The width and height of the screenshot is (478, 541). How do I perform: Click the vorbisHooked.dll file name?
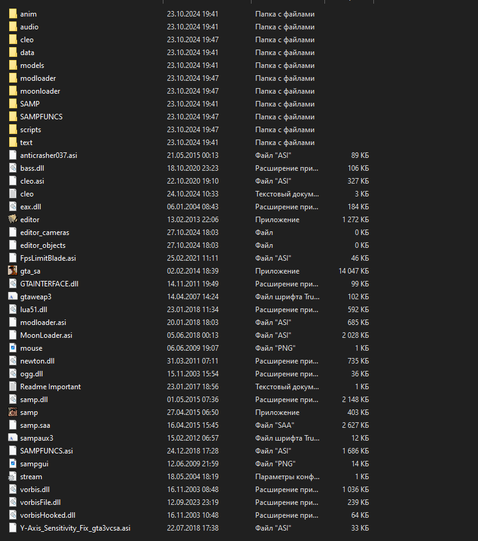coord(47,515)
